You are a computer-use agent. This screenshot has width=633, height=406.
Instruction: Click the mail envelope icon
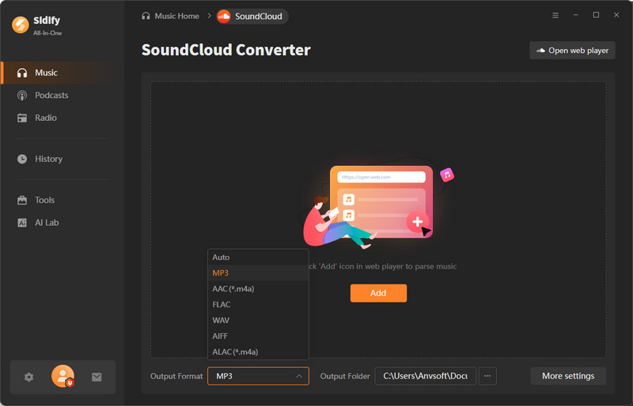point(97,377)
